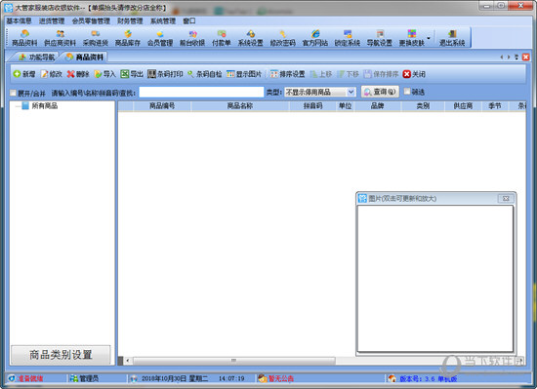Click 退出系统 toolbar icon
The width and height of the screenshot is (537, 389).
point(452,38)
